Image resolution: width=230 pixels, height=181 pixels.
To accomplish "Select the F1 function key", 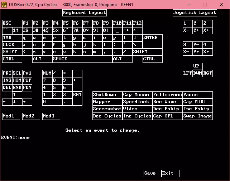I will tap(27, 24).
